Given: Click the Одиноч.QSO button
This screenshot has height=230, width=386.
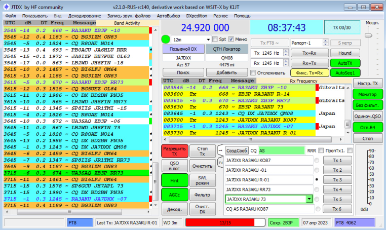Looking at the screenshot, I should tap(368, 116).
